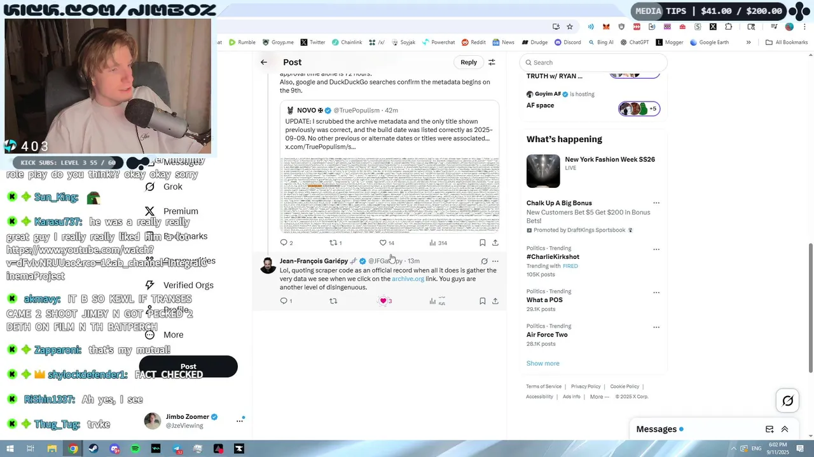Open Jean-François Gariépy's profile avatar
The width and height of the screenshot is (814, 457).
coord(268,265)
